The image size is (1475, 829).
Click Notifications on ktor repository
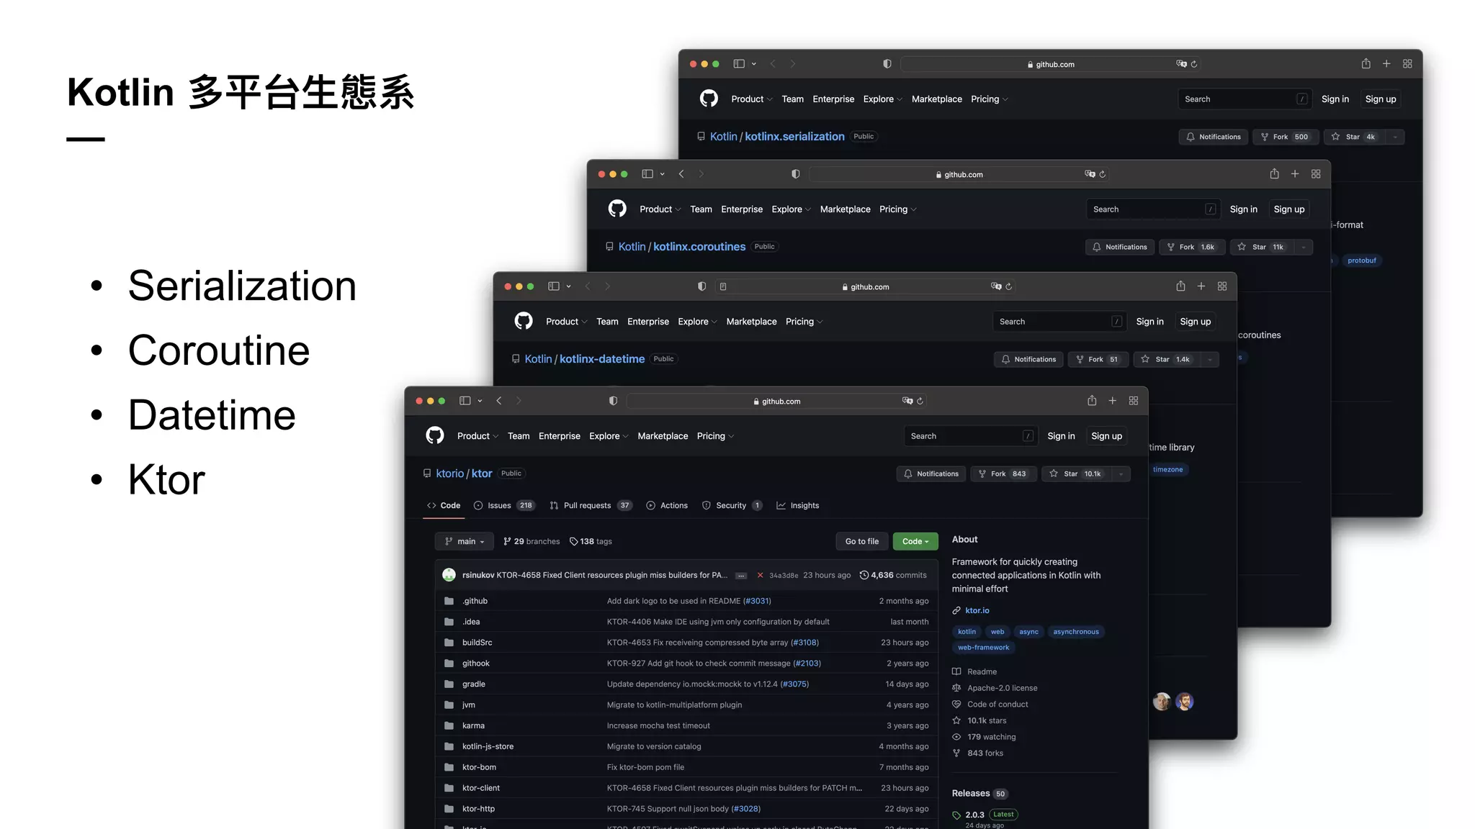point(931,474)
